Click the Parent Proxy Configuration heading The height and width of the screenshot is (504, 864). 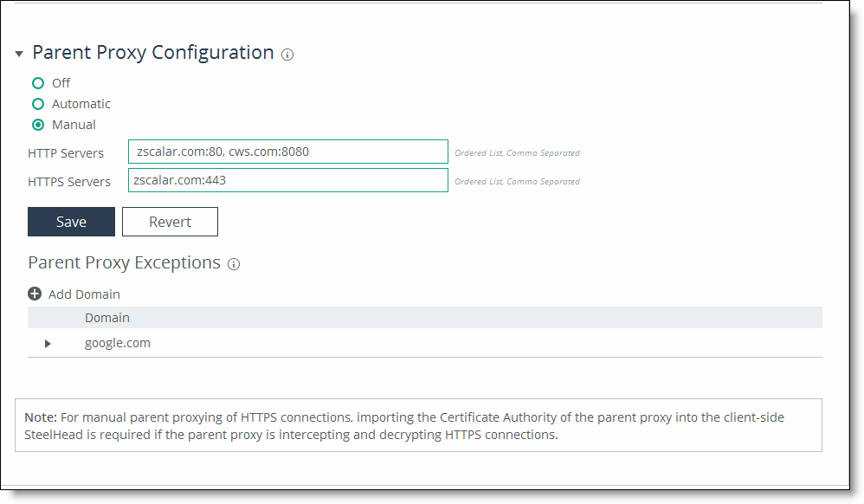click(153, 53)
